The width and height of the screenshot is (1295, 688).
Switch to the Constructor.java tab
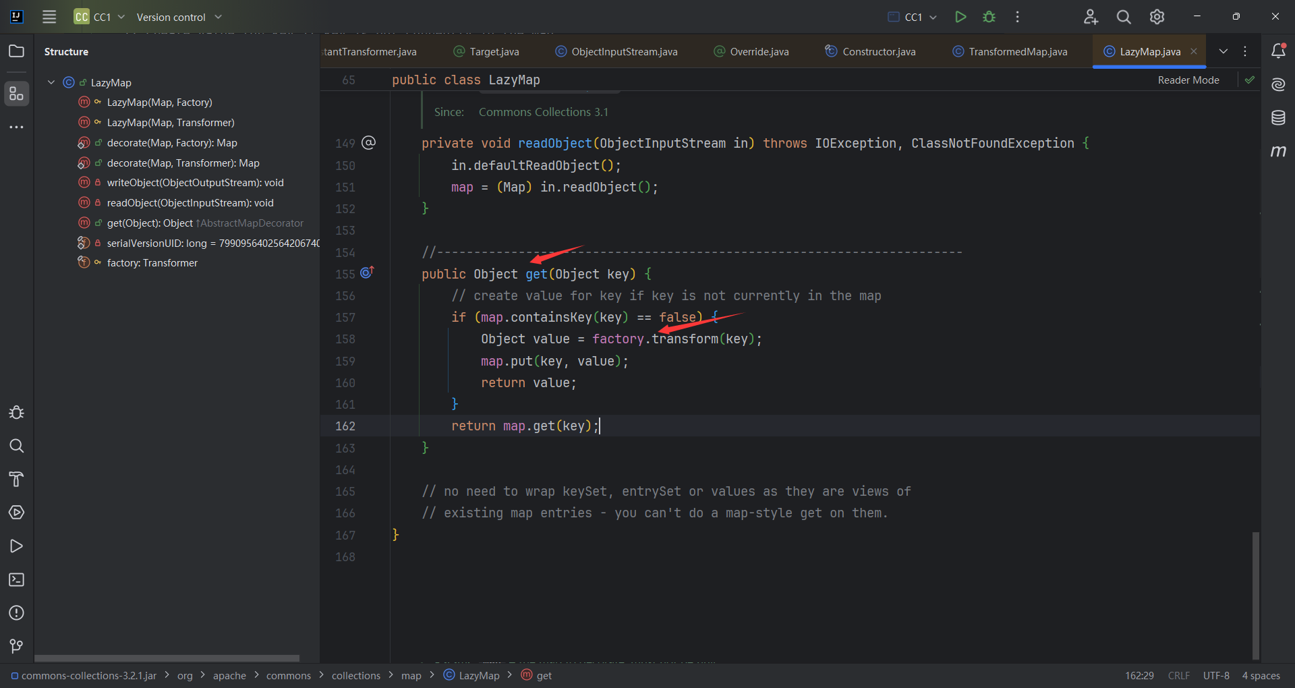pos(870,51)
